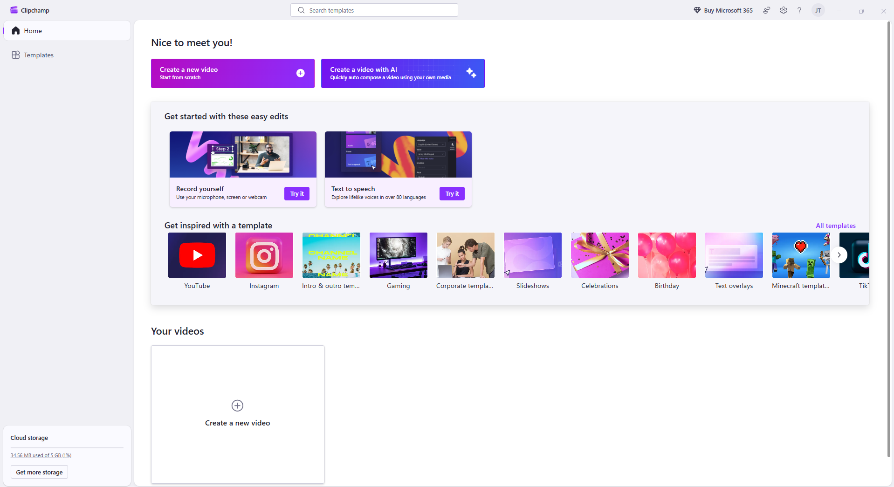This screenshot has width=894, height=487.
Task: Click the circled plus icon in Your videos
Action: point(237,405)
